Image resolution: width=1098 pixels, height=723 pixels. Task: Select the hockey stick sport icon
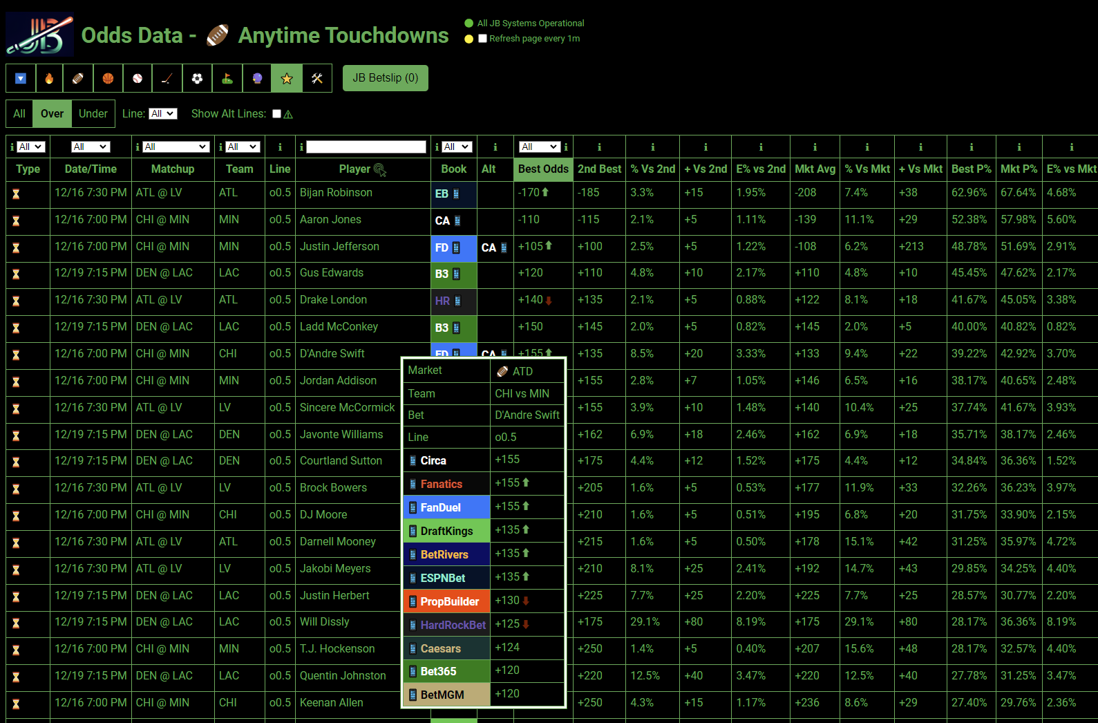(167, 78)
